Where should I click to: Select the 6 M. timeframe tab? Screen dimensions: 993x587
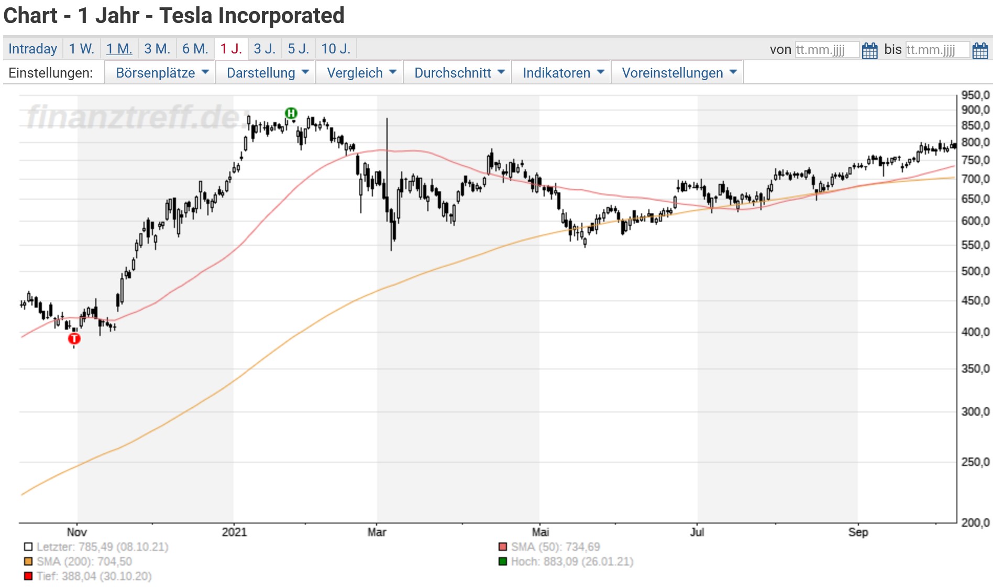[x=195, y=49]
